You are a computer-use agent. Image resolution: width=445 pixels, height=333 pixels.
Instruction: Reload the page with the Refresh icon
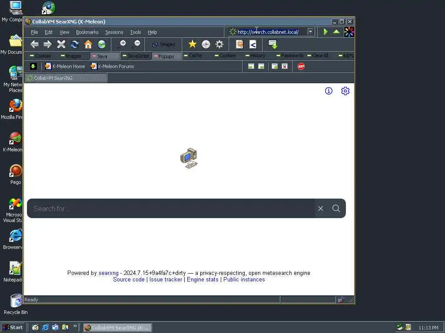[75, 44]
